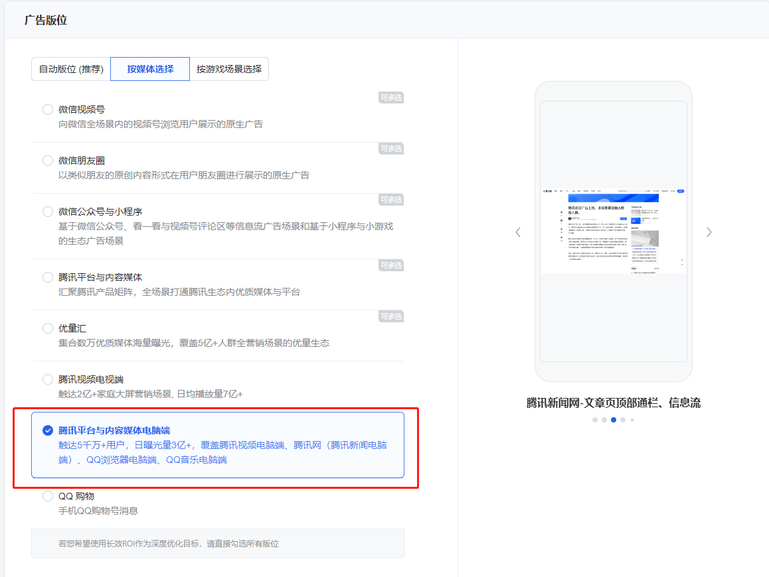Click the 可多选 badge on 微信朋友圈
The image size is (769, 577).
(391, 149)
